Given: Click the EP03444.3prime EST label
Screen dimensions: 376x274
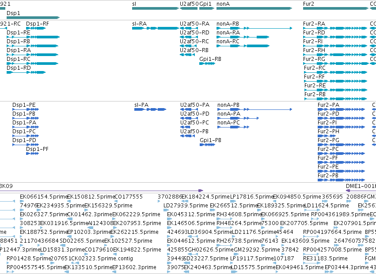Looking at the screenshot, I should coord(347,267).
